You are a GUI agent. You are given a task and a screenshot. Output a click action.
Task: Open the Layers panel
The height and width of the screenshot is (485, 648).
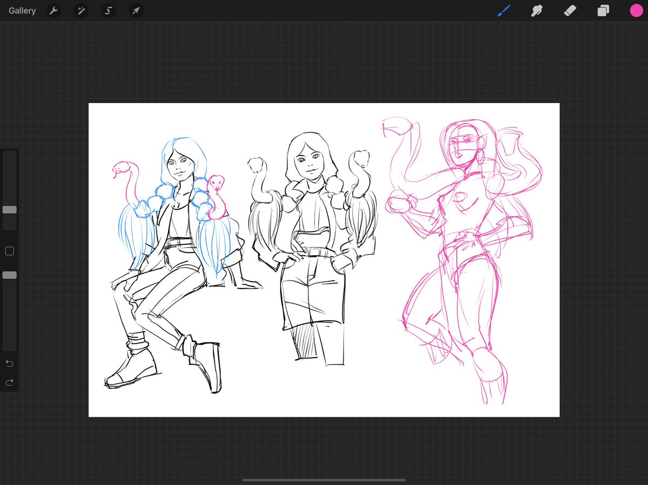point(603,11)
